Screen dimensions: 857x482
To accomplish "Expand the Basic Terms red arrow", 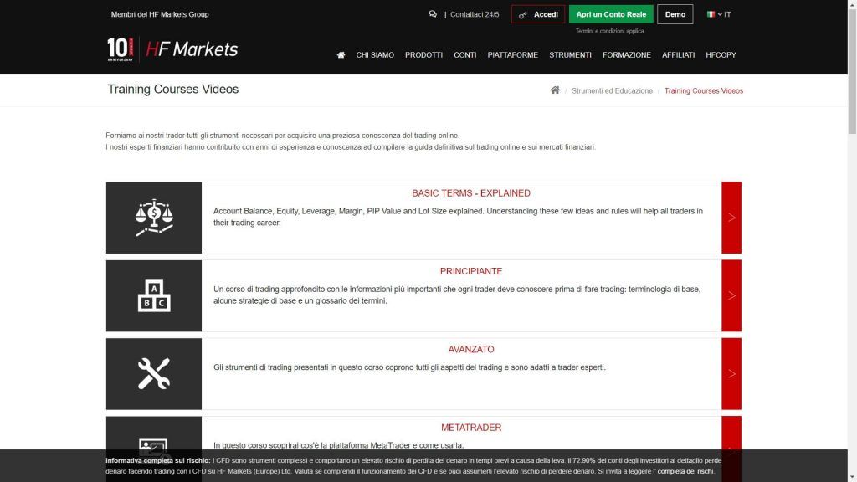I will point(731,218).
